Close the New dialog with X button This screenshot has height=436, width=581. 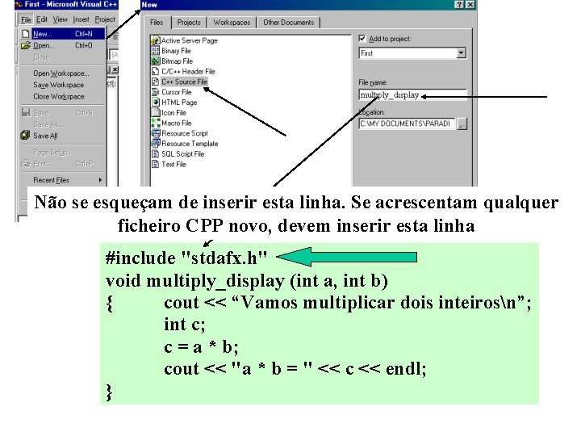click(470, 5)
